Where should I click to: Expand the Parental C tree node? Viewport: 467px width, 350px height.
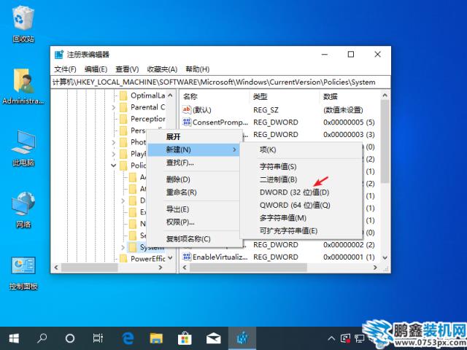(x=114, y=107)
